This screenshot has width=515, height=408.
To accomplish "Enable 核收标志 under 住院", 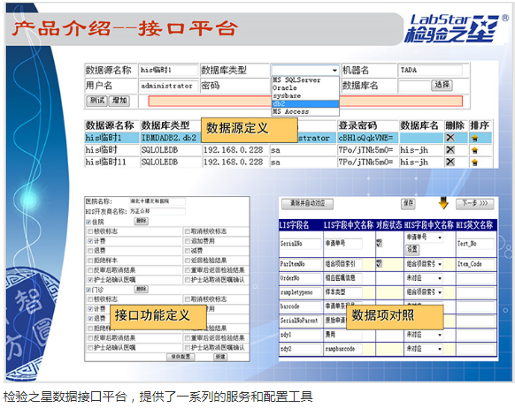I will tap(90, 231).
